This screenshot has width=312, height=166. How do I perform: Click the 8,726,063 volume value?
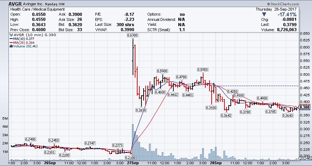pos(297,29)
